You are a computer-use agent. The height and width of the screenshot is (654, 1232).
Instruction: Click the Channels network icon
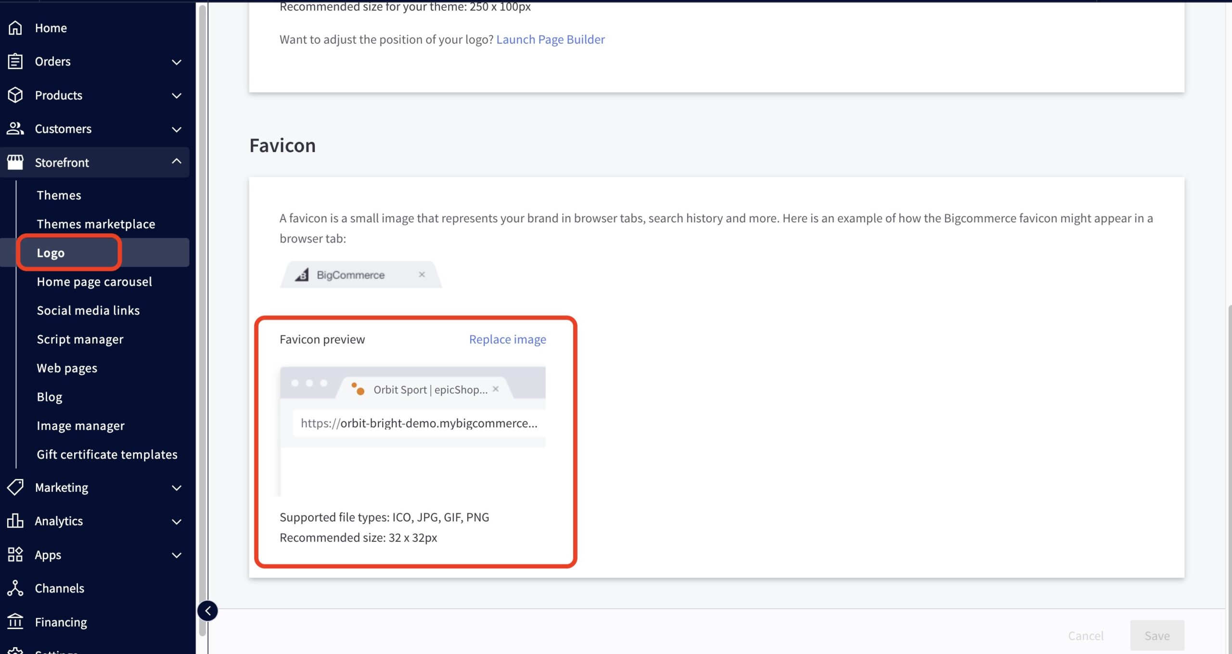coord(15,588)
